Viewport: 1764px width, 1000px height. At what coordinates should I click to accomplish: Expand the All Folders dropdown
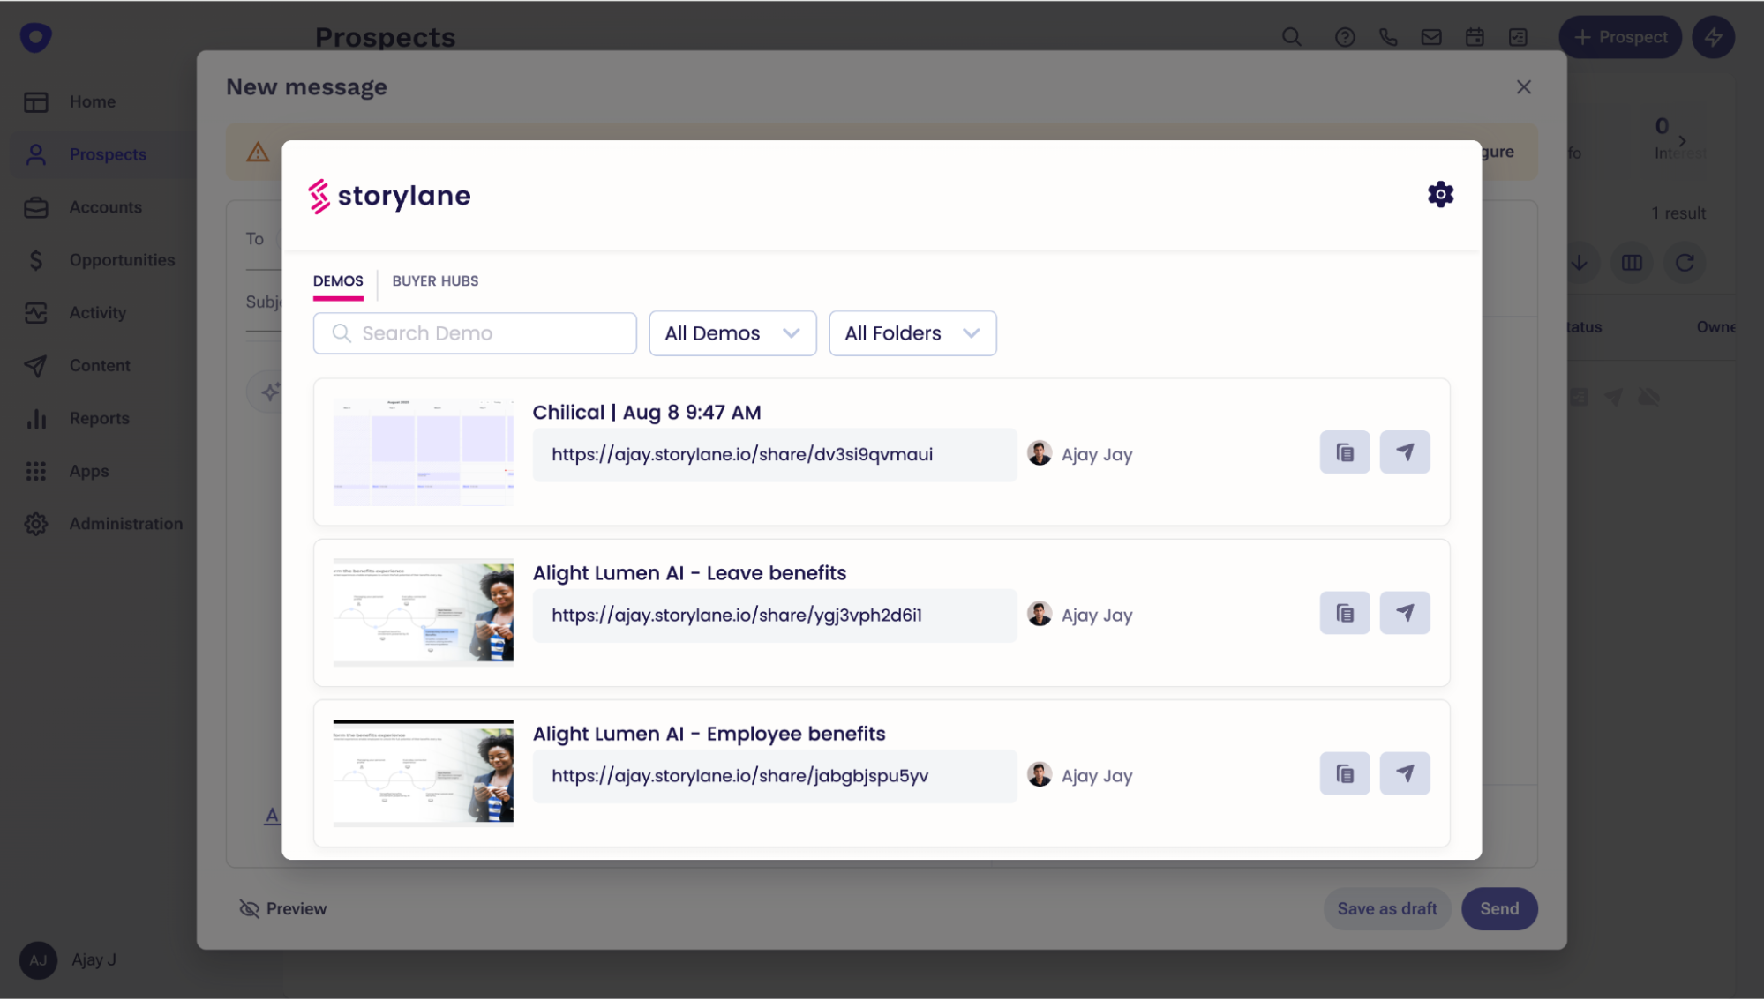click(912, 333)
